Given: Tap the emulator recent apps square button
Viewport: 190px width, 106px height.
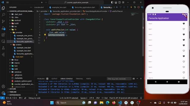Looking at the screenshot, I should click(x=179, y=82).
